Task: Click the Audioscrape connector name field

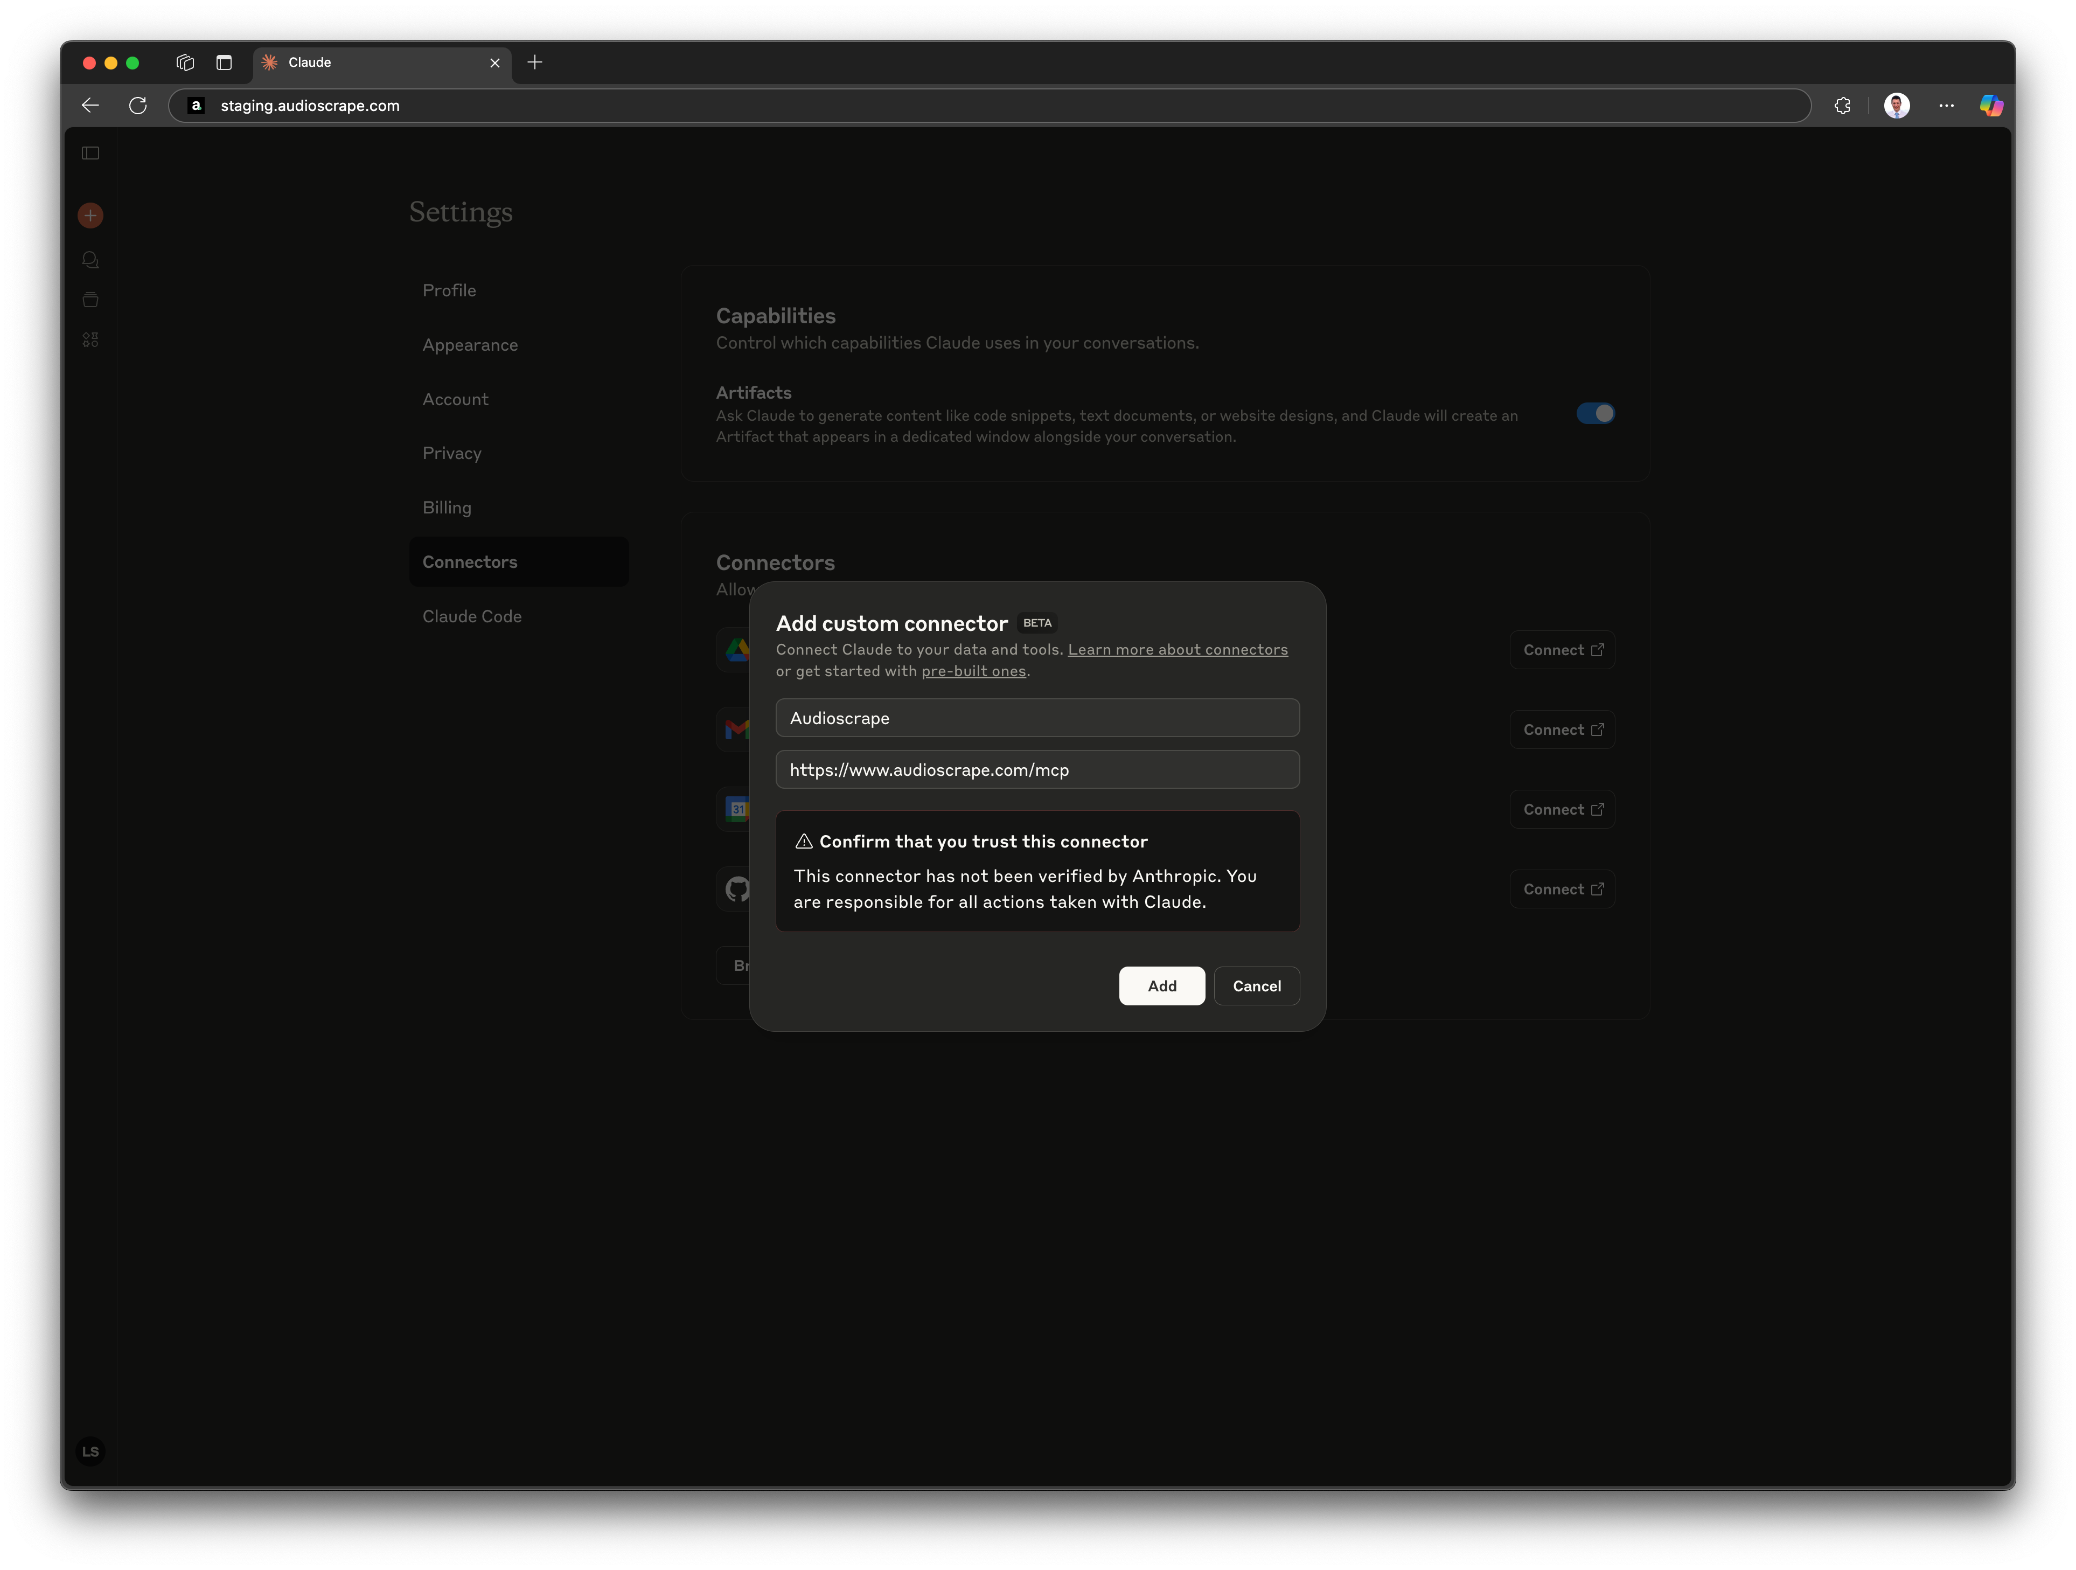Action: click(1037, 718)
